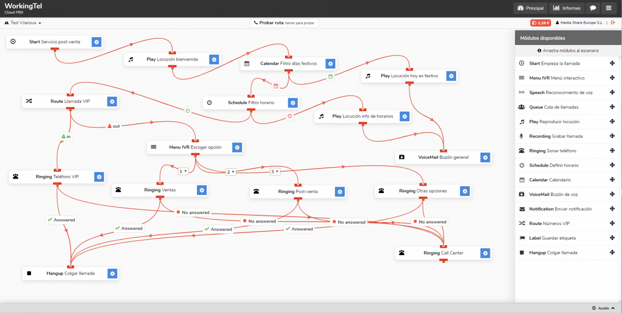Click the green clock icon on connector

click(188, 110)
